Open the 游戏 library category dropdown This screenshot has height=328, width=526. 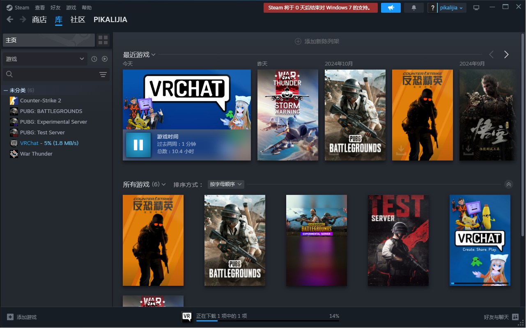44,59
